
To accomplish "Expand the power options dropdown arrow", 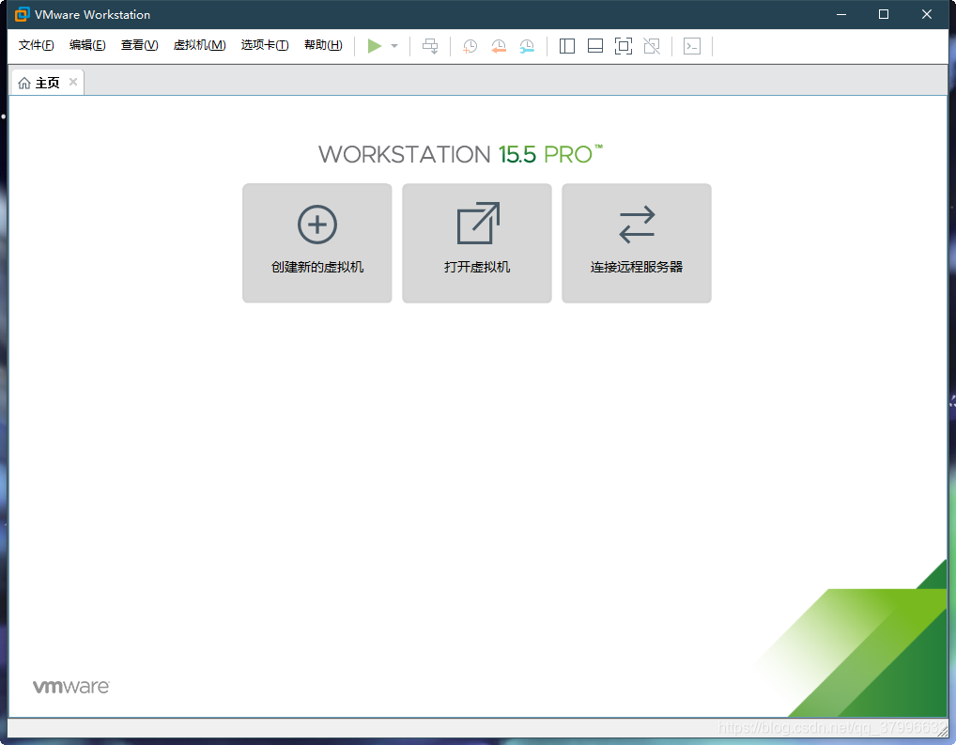I will [394, 46].
